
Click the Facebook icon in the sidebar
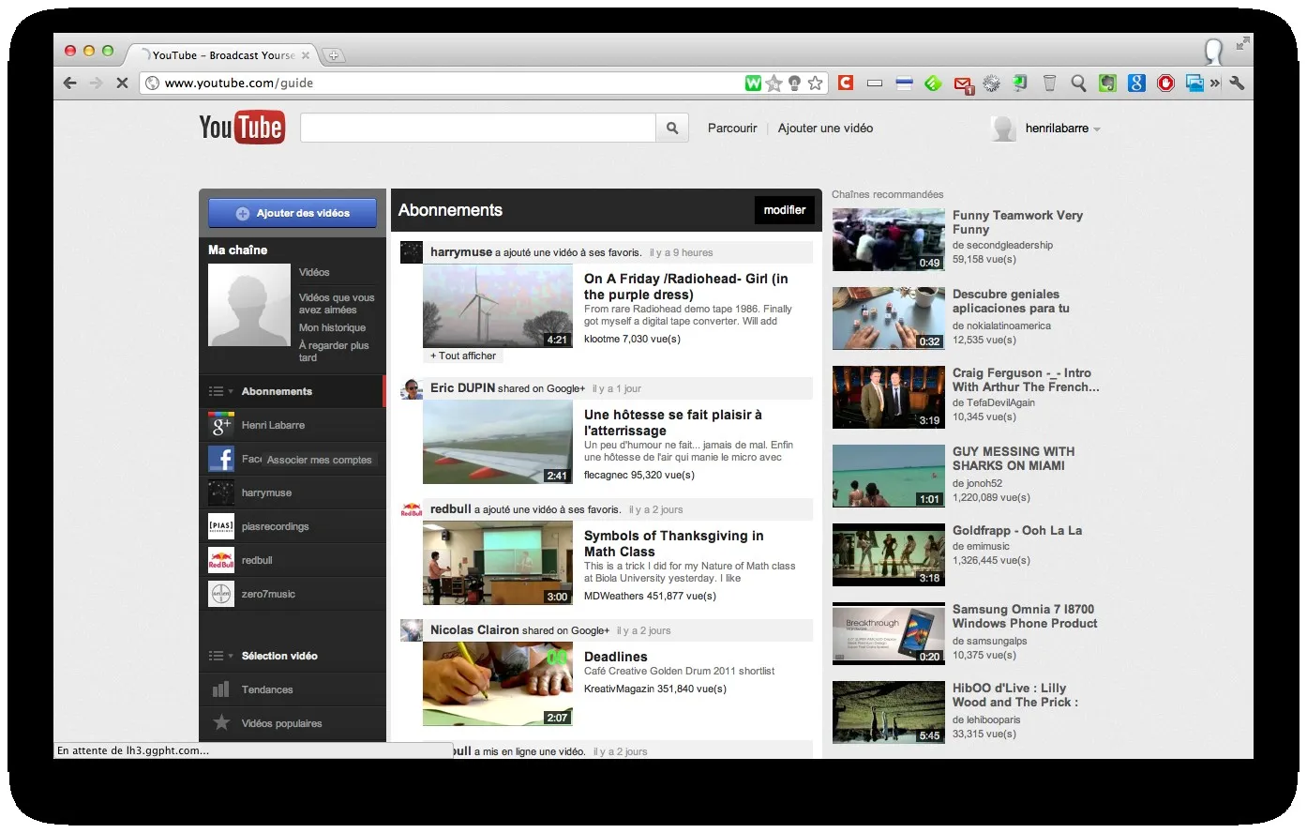pos(221,459)
